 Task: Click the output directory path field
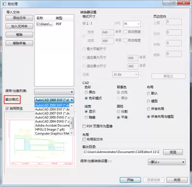[121, 152]
